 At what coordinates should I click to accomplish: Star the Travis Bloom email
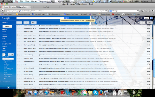(x=20, y=28)
